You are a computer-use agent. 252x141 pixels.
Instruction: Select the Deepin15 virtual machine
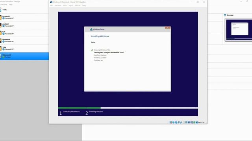click(x=24, y=17)
